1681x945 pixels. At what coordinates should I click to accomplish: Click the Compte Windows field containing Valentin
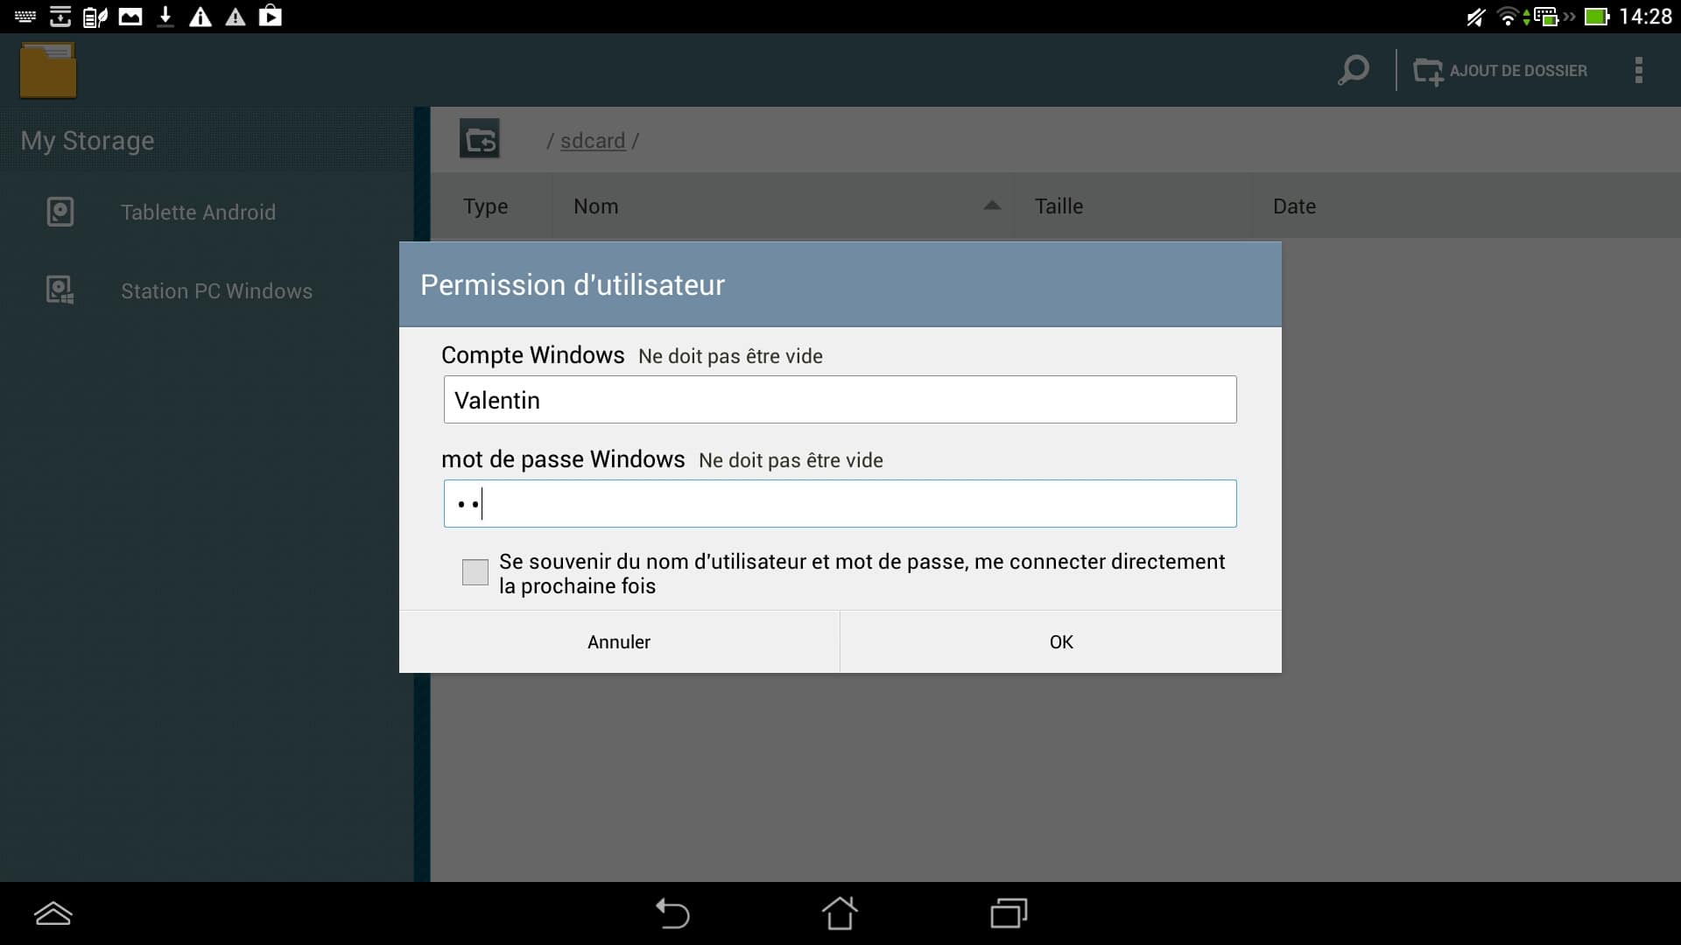coord(840,400)
